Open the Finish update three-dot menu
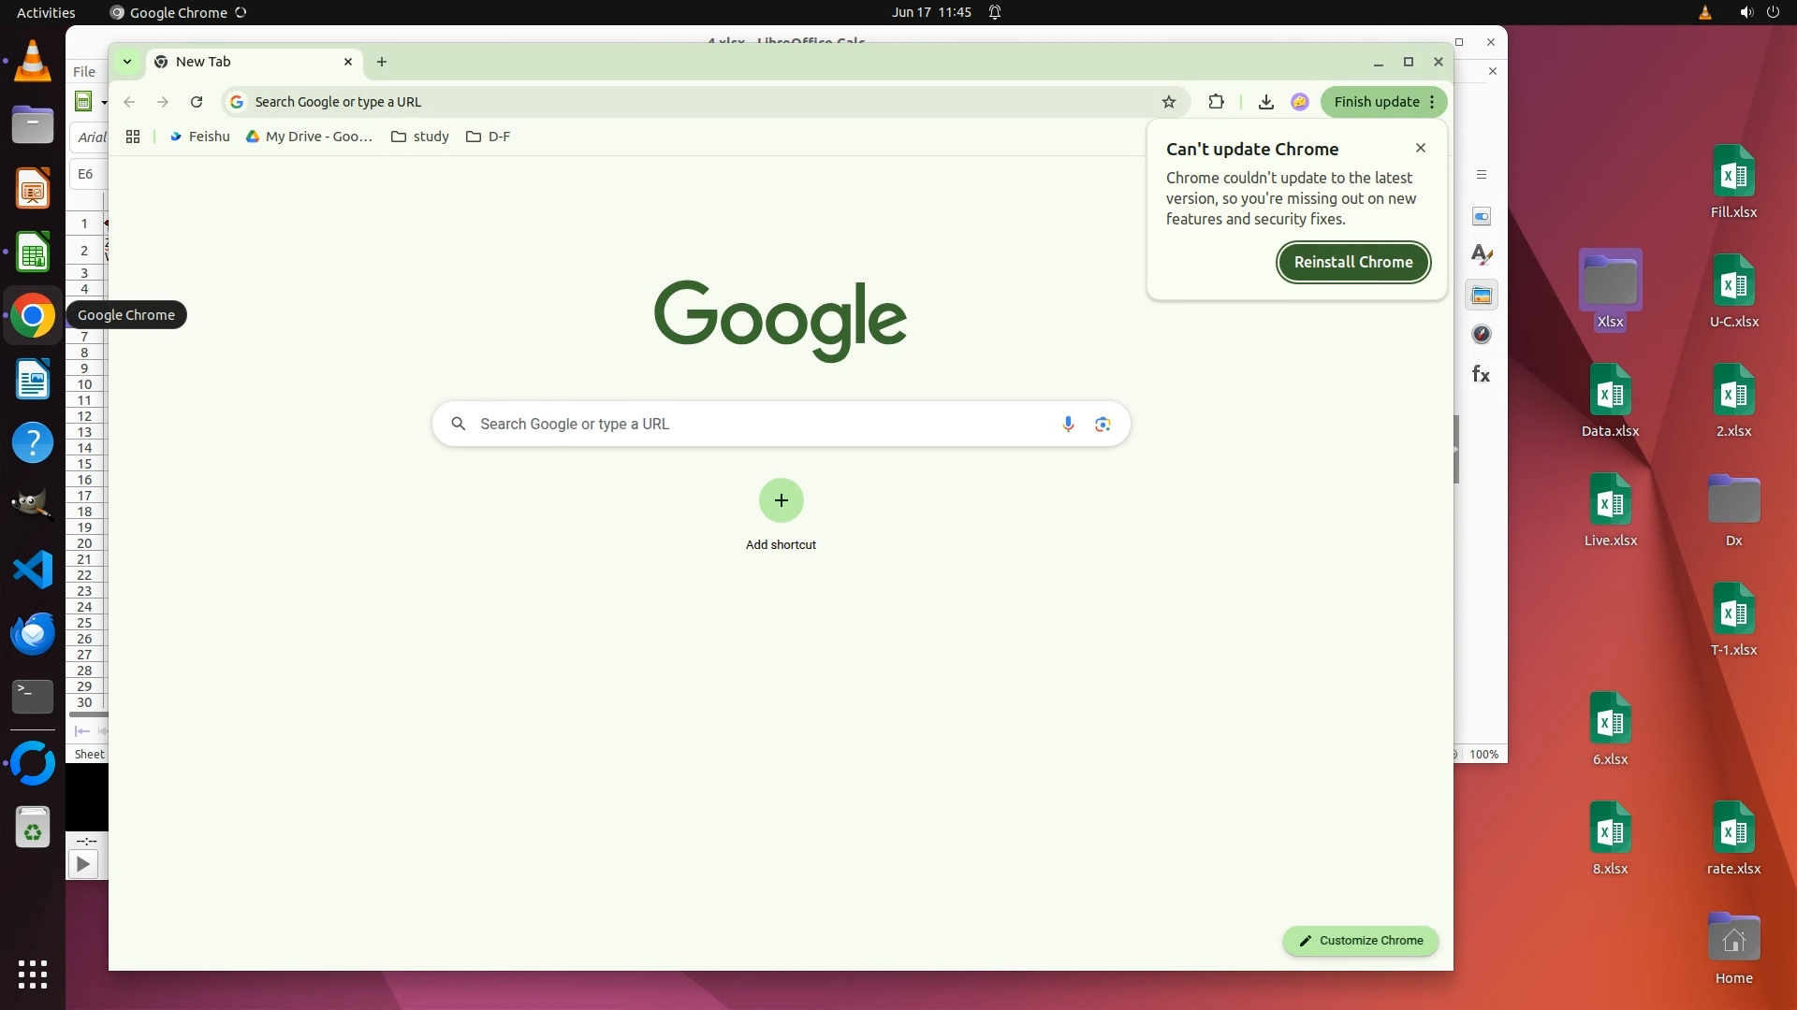Image resolution: width=1797 pixels, height=1010 pixels. (x=1432, y=102)
